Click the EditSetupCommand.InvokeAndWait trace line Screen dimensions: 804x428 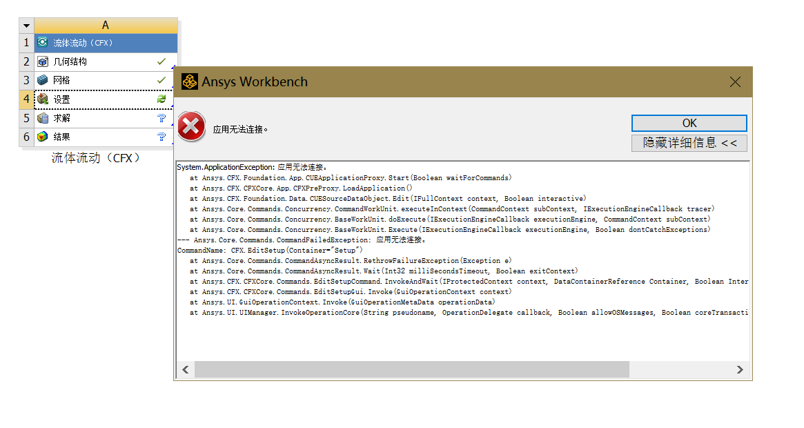[x=469, y=281]
